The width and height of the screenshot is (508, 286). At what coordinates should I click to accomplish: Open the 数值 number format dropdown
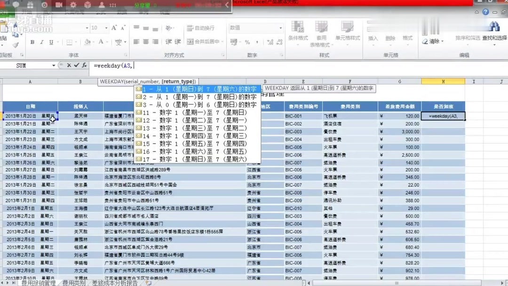click(281, 28)
